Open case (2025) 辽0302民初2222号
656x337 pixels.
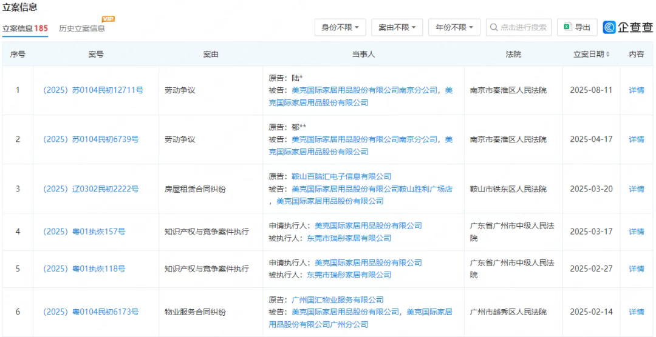[x=91, y=189]
